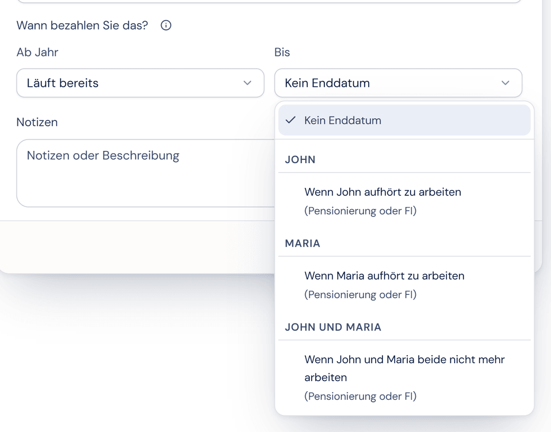Image resolution: width=551 pixels, height=432 pixels.
Task: Click the 'Ab Jahr' field label
Action: pyautogui.click(x=37, y=52)
